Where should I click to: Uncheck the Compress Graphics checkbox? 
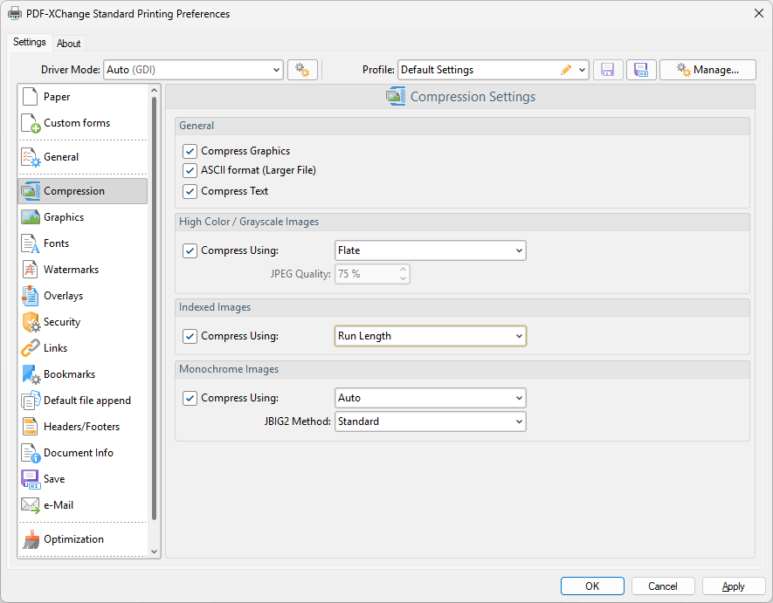point(190,151)
